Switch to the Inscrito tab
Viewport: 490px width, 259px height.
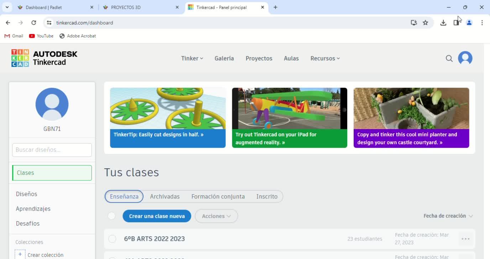pos(267,196)
